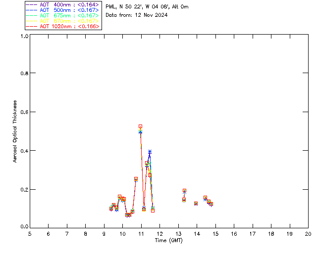Click the AOT 1020nm legend entry
317x253 pixels.
[63, 26]
